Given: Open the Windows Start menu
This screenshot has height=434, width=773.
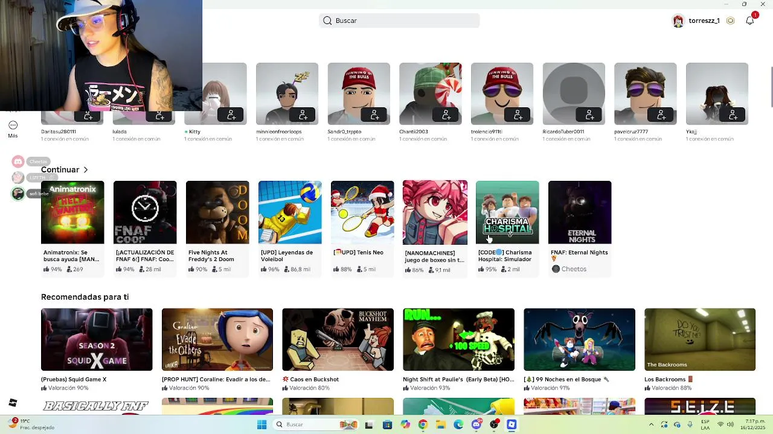Looking at the screenshot, I should [261, 424].
